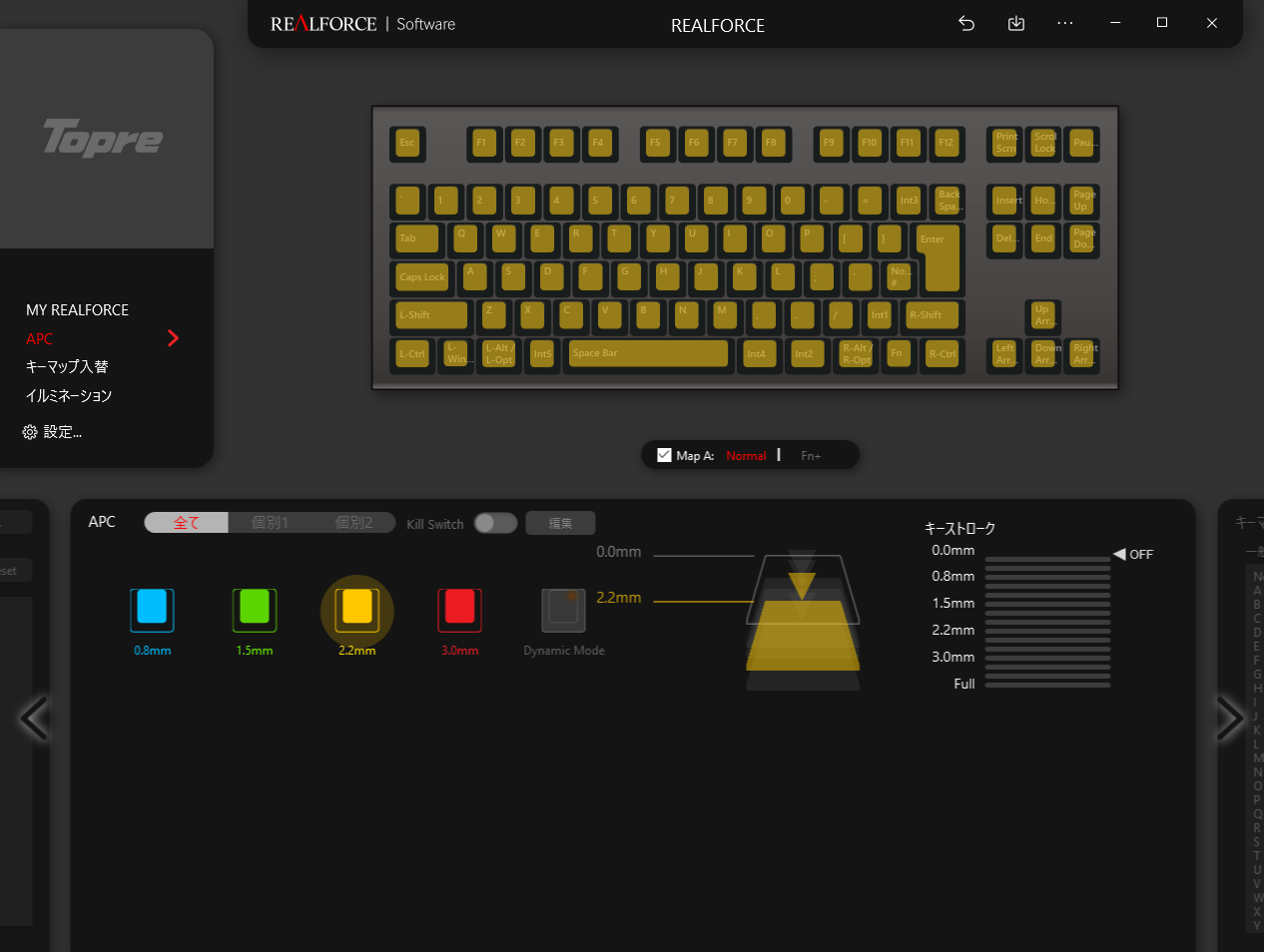This screenshot has height=952, width=1264.
Task: Pick the yellow 2.2mm actuation icon
Action: [356, 609]
